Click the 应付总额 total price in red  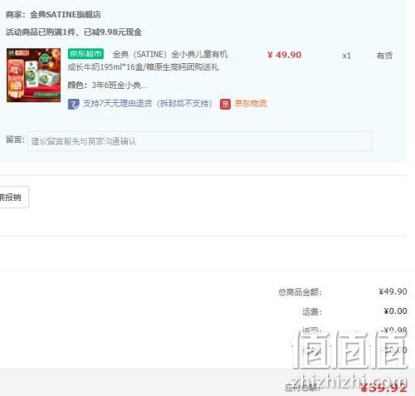[384, 388]
